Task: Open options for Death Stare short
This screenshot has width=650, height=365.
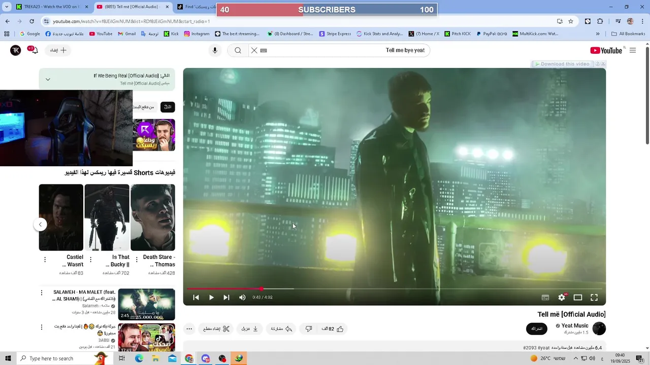Action: (136, 260)
